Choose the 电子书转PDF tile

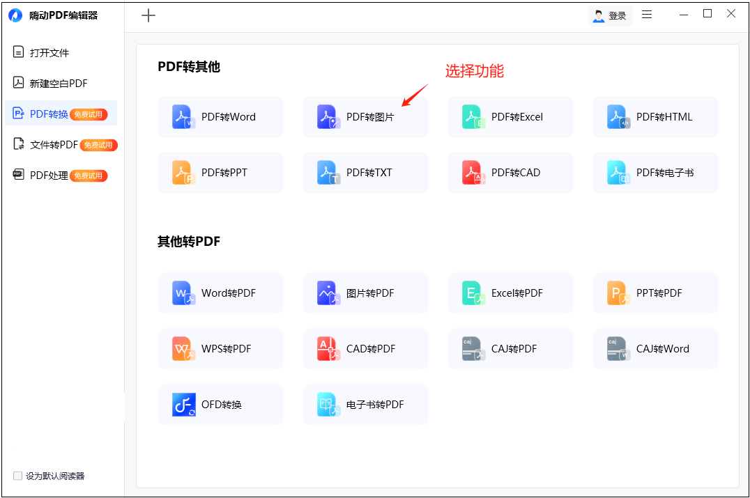pyautogui.click(x=365, y=405)
